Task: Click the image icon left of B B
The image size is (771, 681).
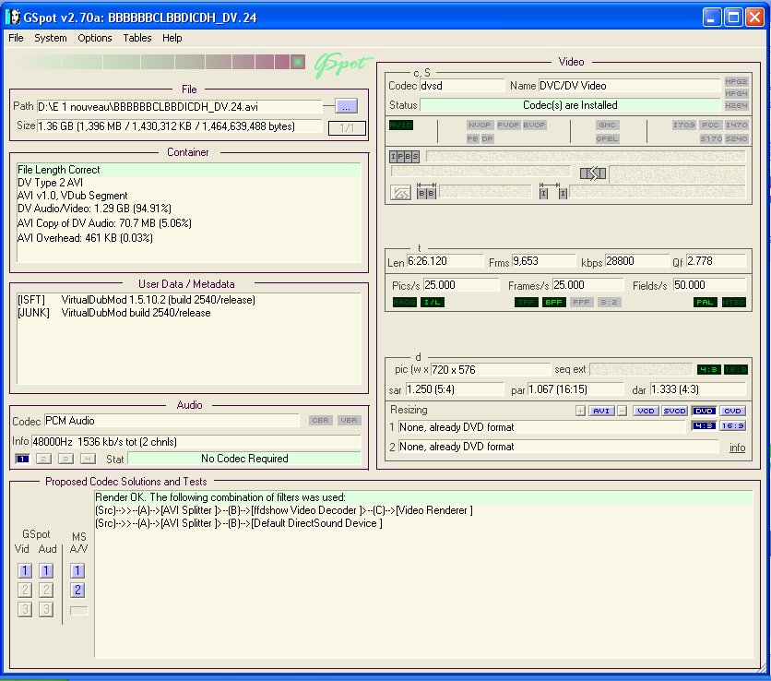Action: (x=401, y=192)
